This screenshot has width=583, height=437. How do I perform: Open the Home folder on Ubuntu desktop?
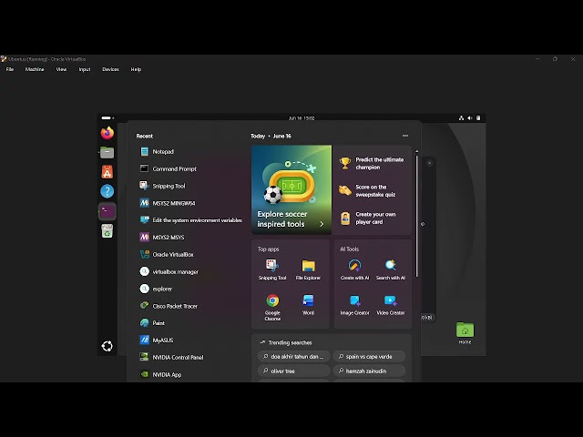[x=465, y=333]
